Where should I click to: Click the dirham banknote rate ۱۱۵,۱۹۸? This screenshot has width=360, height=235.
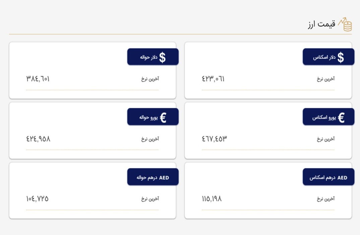tap(212, 199)
